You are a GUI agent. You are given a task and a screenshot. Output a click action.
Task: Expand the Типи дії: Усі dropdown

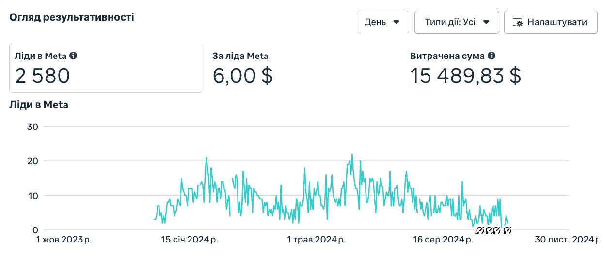[x=457, y=22]
